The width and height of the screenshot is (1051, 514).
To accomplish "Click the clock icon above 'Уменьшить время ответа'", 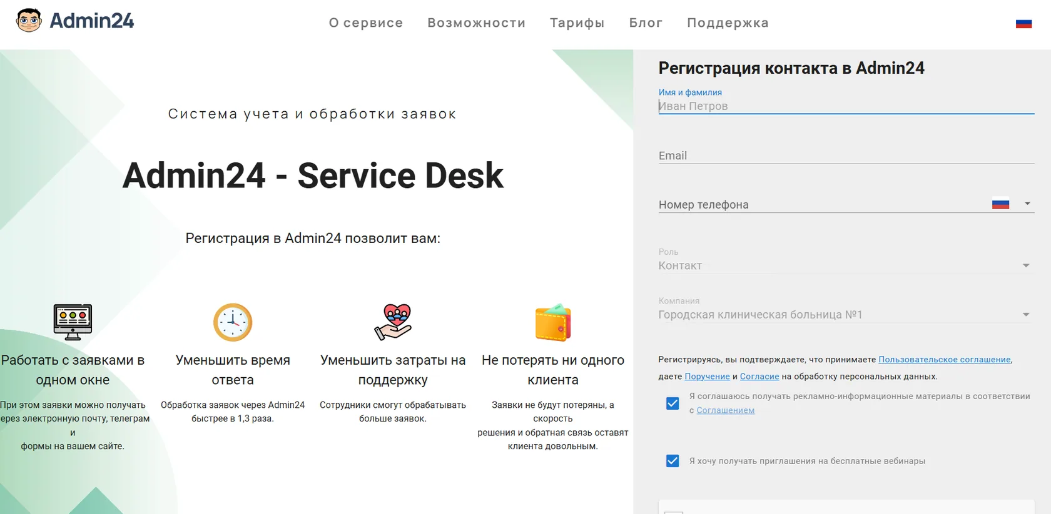I will click(x=233, y=322).
